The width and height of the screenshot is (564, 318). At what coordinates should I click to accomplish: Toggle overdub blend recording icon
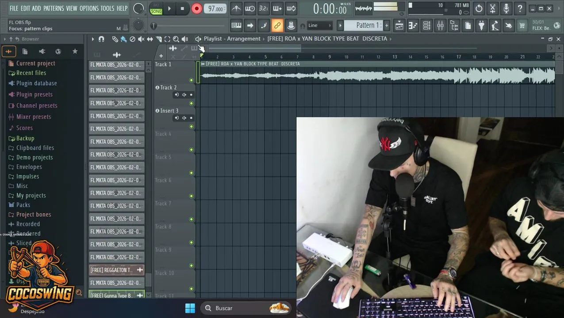tap(277, 8)
